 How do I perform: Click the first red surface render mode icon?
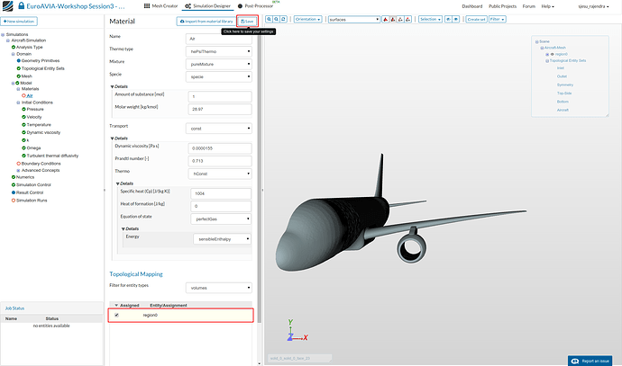tap(385, 19)
